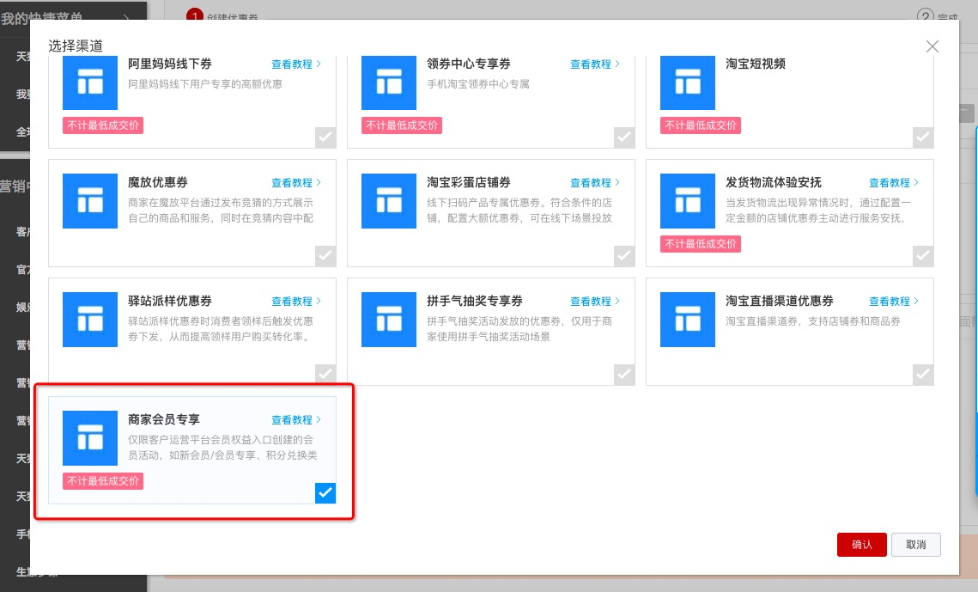Click the 拼手气抽奖专享券 title text

coord(475,301)
